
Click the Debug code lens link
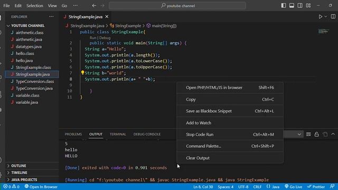click(x=105, y=37)
